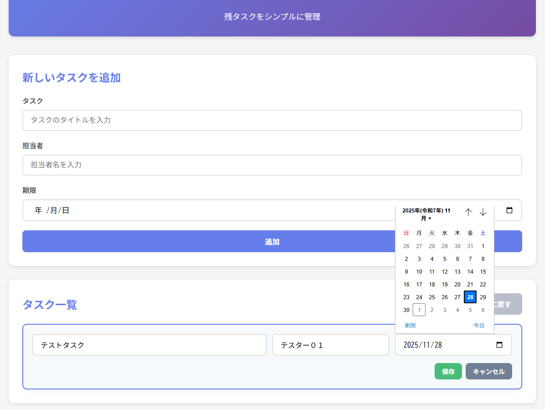The image size is (545, 410).
Task: Save the edited task with 保存
Action: tap(448, 371)
